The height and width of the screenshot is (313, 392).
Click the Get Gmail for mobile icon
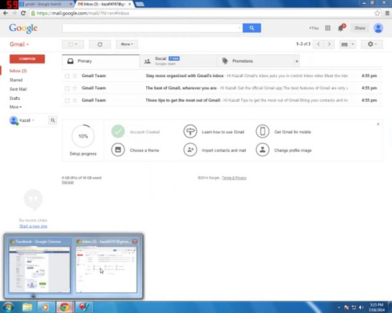click(262, 132)
